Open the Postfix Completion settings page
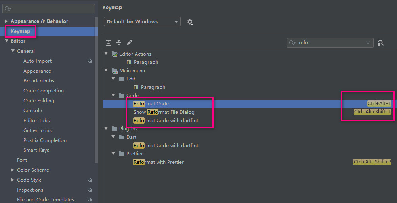The height and width of the screenshot is (203, 397). (45, 140)
